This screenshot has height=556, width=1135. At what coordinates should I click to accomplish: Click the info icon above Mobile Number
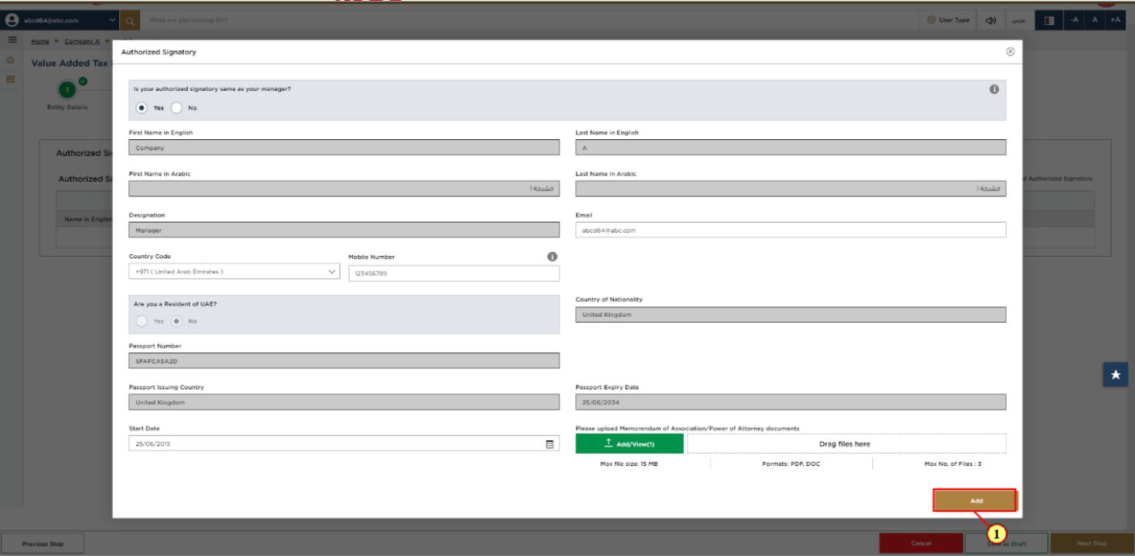pyautogui.click(x=553, y=257)
